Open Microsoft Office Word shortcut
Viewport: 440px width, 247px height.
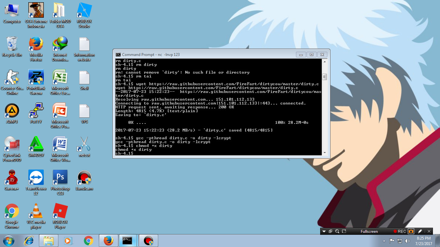pos(60,149)
